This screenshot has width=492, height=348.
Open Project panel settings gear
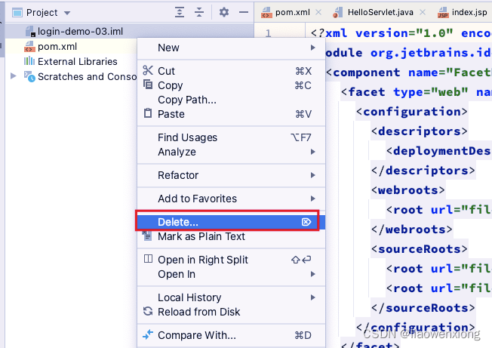pyautogui.click(x=223, y=12)
